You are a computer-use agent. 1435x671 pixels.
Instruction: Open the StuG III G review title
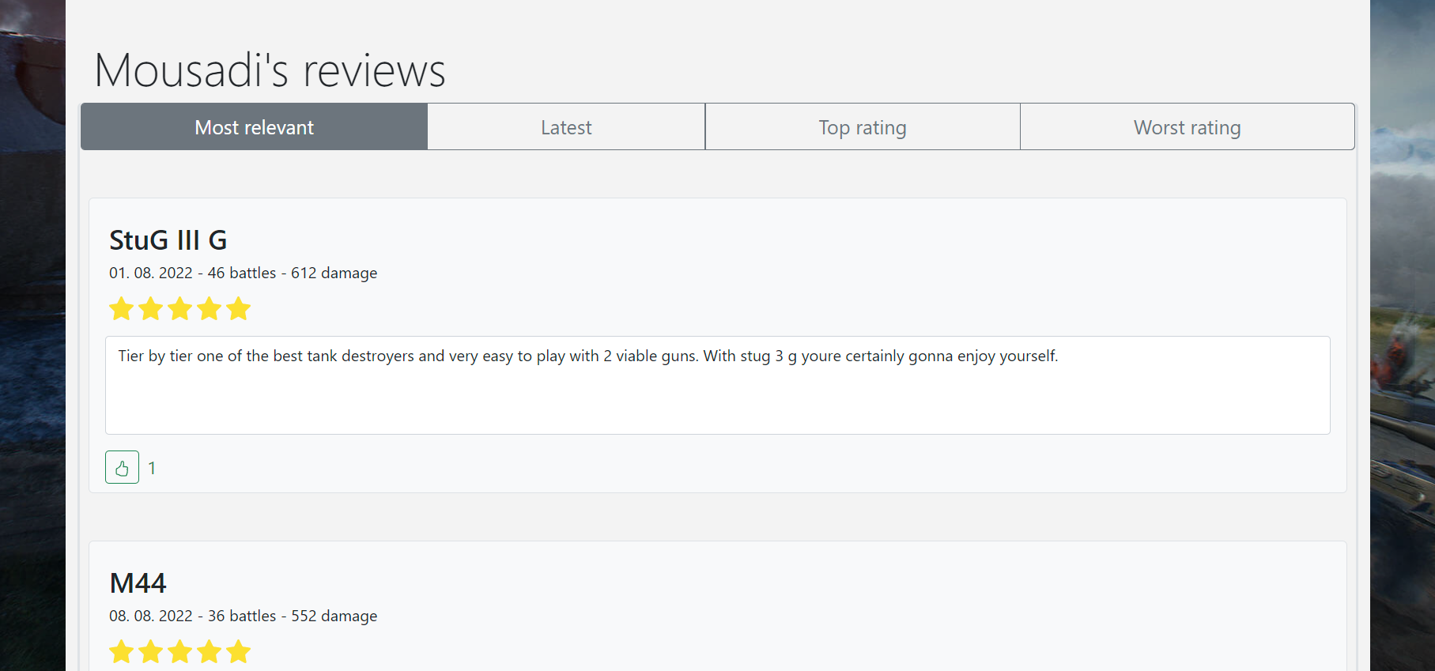coord(168,240)
